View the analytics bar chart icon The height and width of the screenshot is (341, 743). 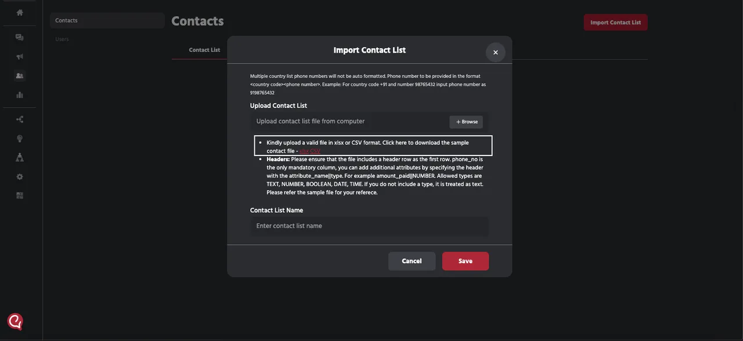click(19, 94)
